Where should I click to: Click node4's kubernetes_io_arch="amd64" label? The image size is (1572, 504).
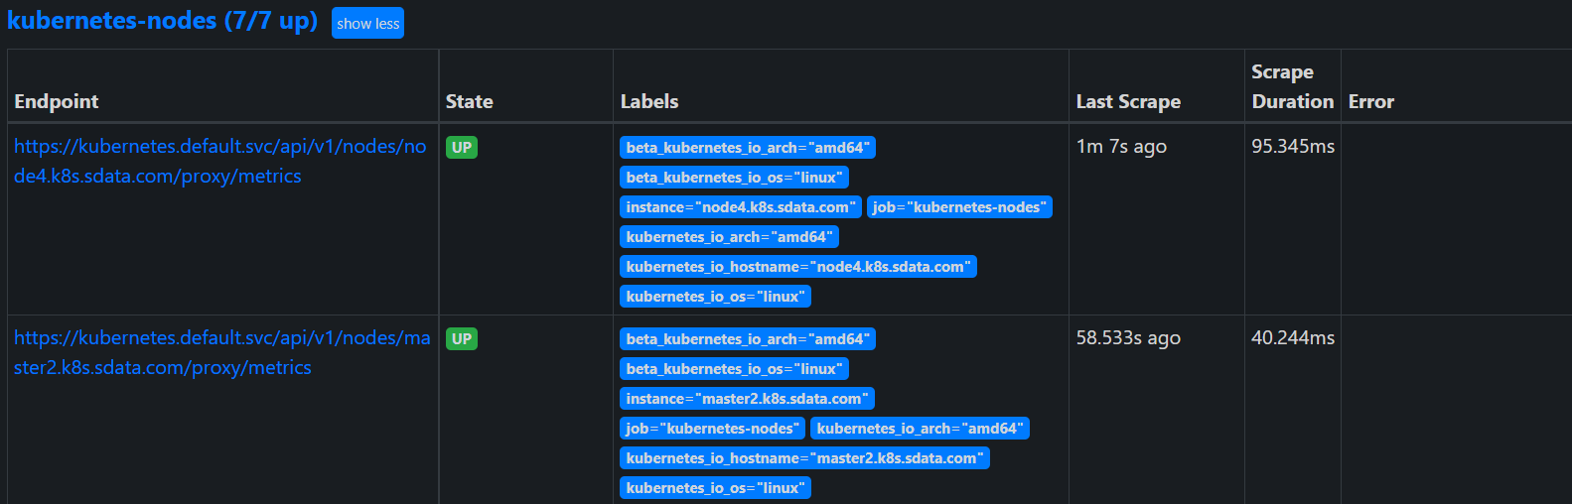click(x=729, y=237)
